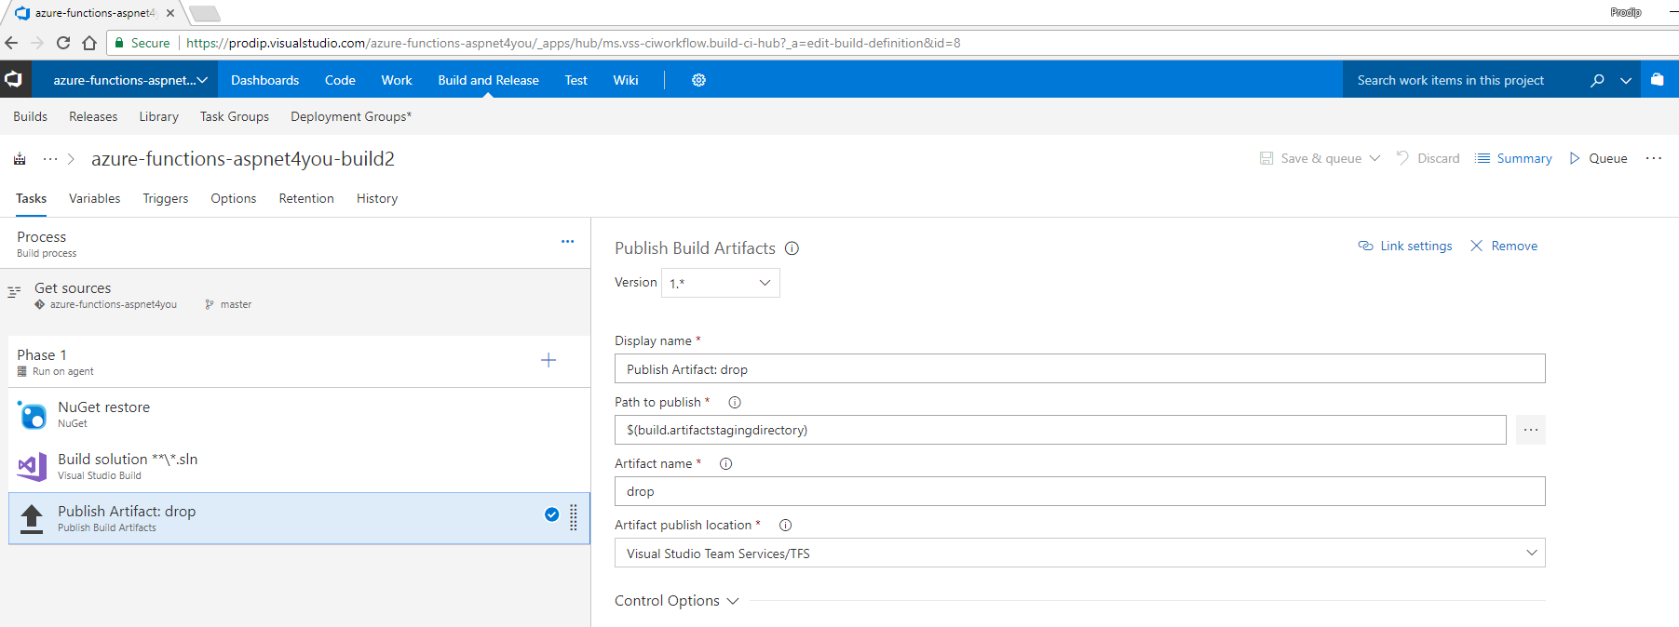Click the Get sources icon
Screen dimensions: 1679x627
(x=14, y=292)
